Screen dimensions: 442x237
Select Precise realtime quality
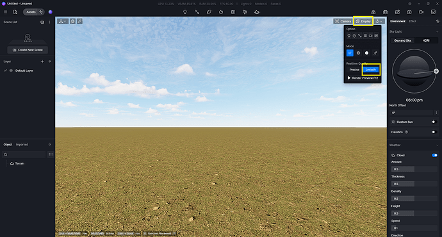click(354, 70)
